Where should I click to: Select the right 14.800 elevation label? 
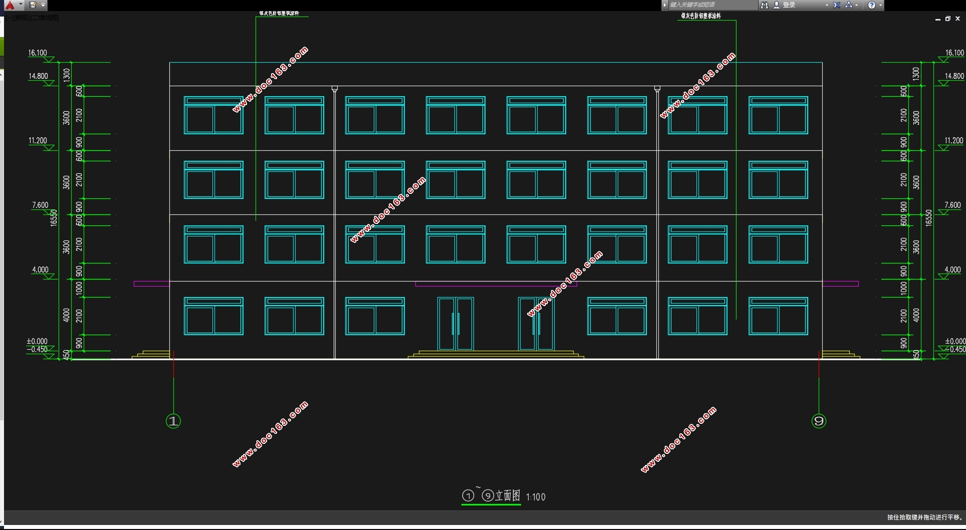(x=954, y=76)
